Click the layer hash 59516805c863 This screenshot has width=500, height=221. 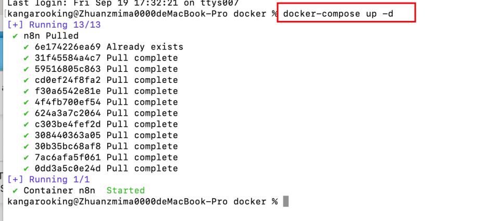(x=68, y=69)
